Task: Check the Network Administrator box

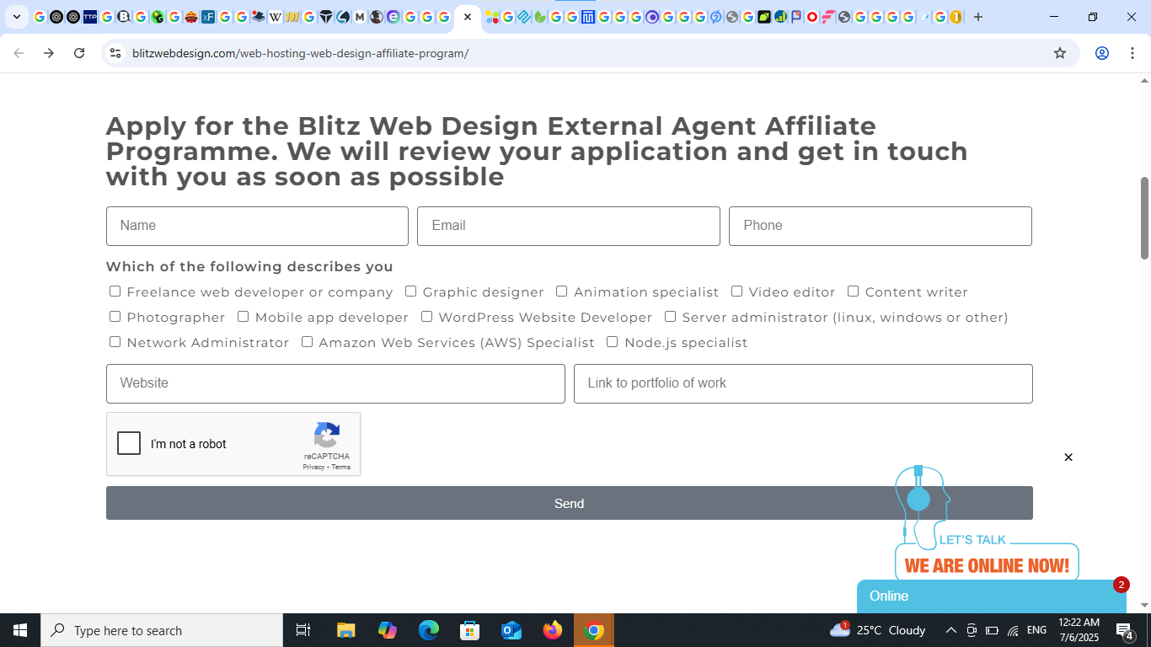Action: point(115,342)
